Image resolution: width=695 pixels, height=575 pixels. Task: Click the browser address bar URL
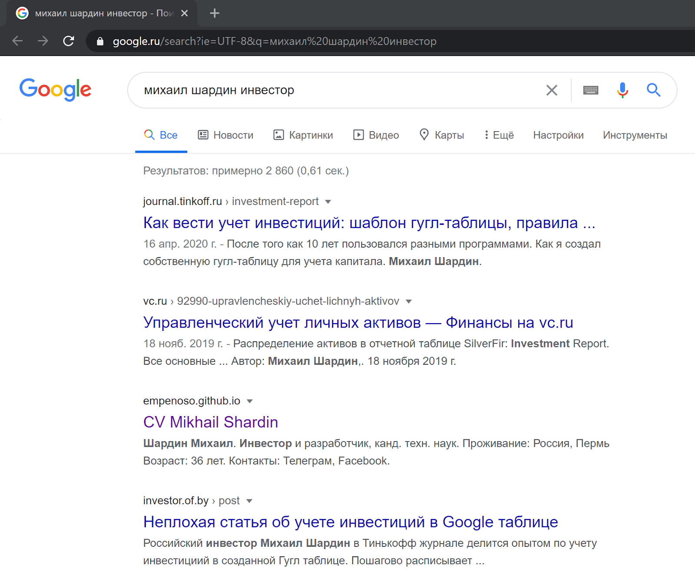coord(275,41)
